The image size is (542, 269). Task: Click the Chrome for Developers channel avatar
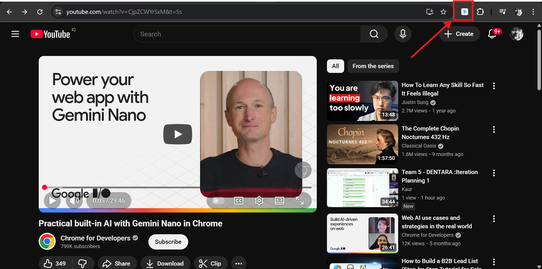pyautogui.click(x=47, y=241)
